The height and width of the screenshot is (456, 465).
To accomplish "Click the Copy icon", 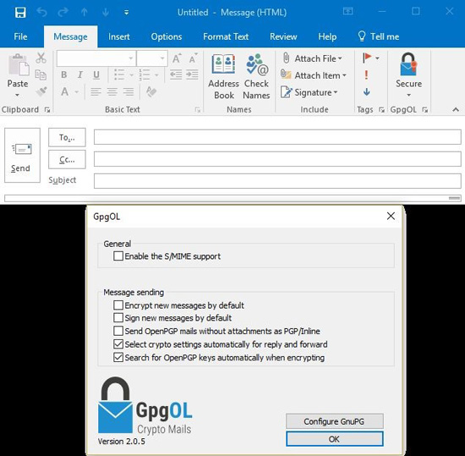I will (41, 74).
